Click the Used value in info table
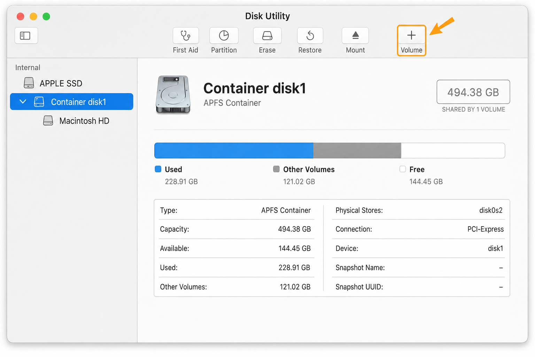Image resolution: width=535 pixels, height=357 pixels. tap(294, 268)
